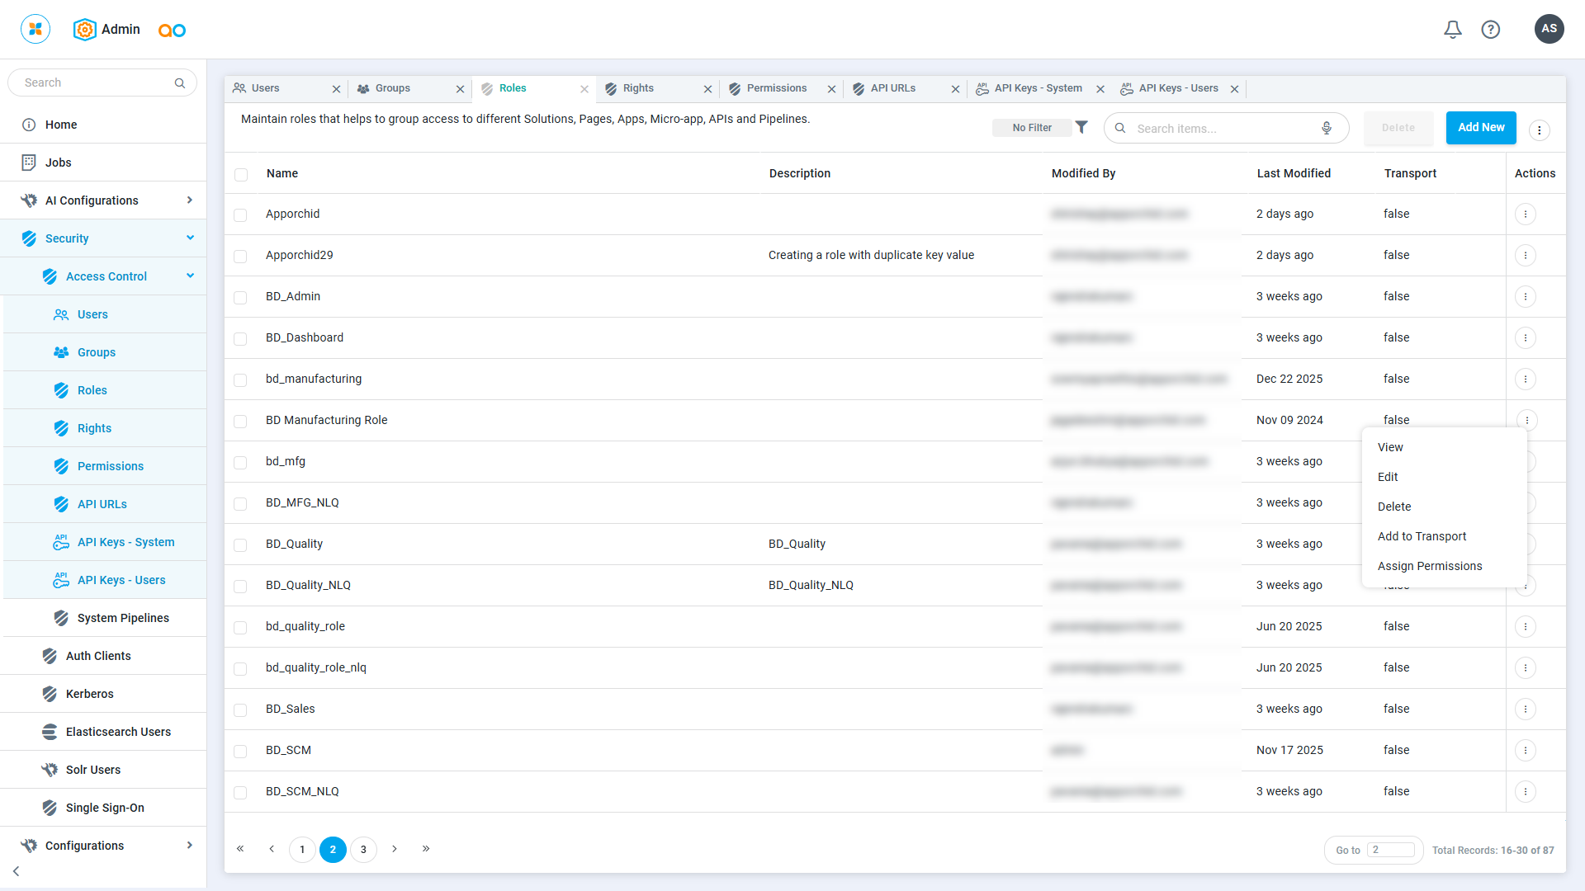The height and width of the screenshot is (891, 1585).
Task: Collapse the sidebar with bottom arrow
Action: point(16,871)
